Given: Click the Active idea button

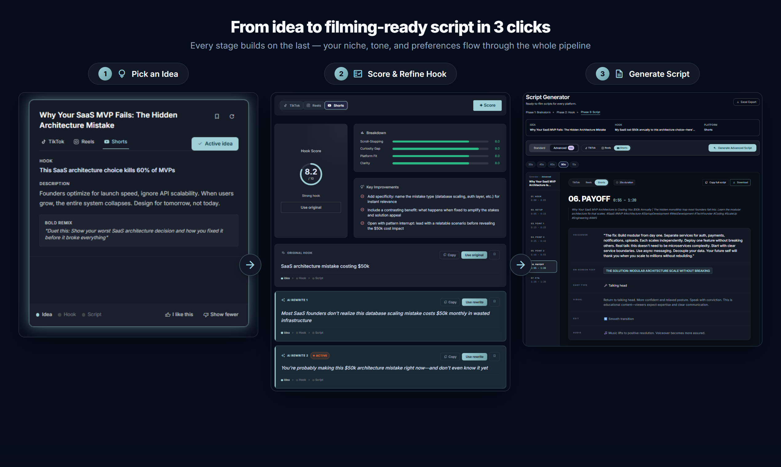Looking at the screenshot, I should coord(215,143).
